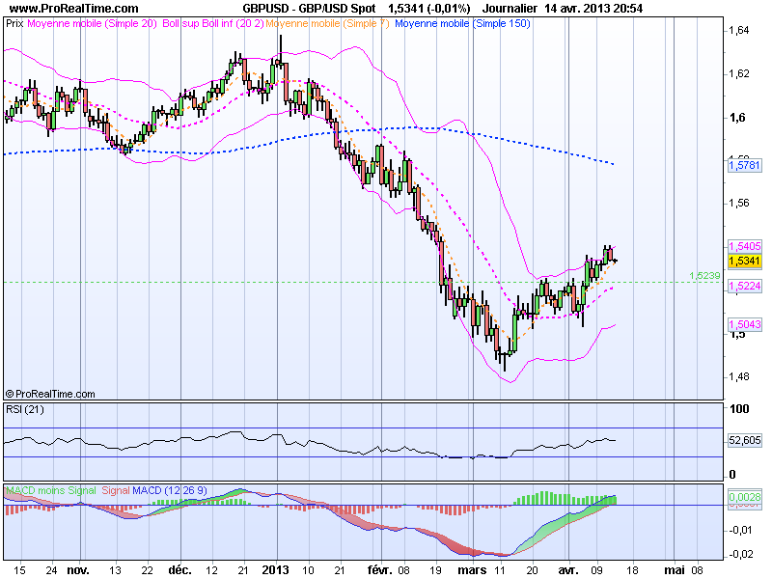This screenshot has height=579, width=772.
Task: Click the Journalier timeframe label
Action: pos(510,9)
